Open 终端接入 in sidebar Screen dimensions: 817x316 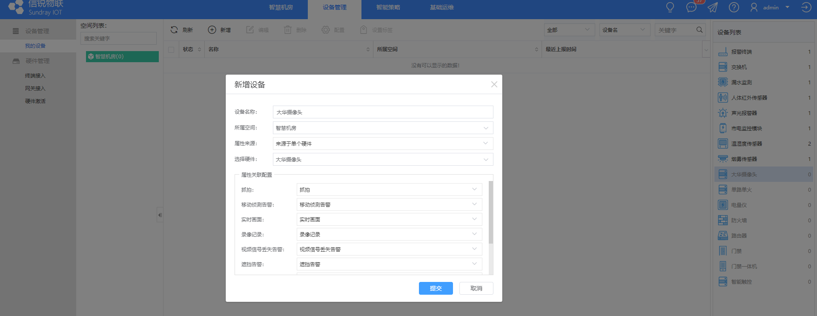[35, 76]
